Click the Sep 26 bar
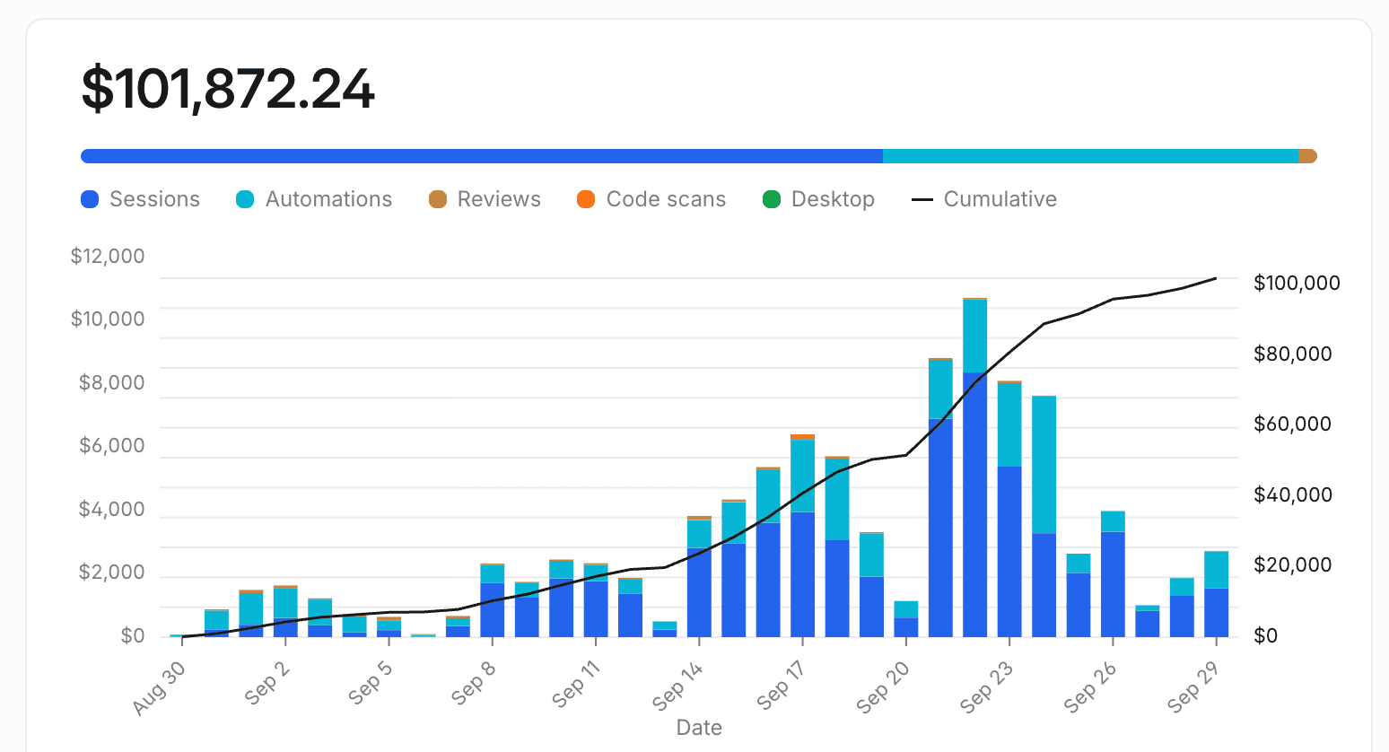Image resolution: width=1389 pixels, height=752 pixels. [1114, 574]
